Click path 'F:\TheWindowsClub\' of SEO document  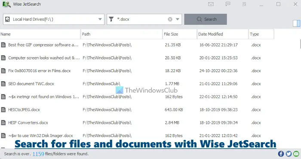(101, 84)
